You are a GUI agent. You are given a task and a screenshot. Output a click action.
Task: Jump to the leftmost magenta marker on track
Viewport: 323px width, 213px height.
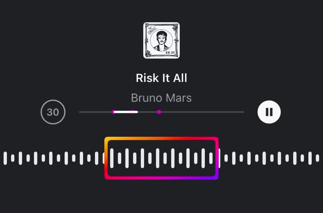click(x=113, y=112)
